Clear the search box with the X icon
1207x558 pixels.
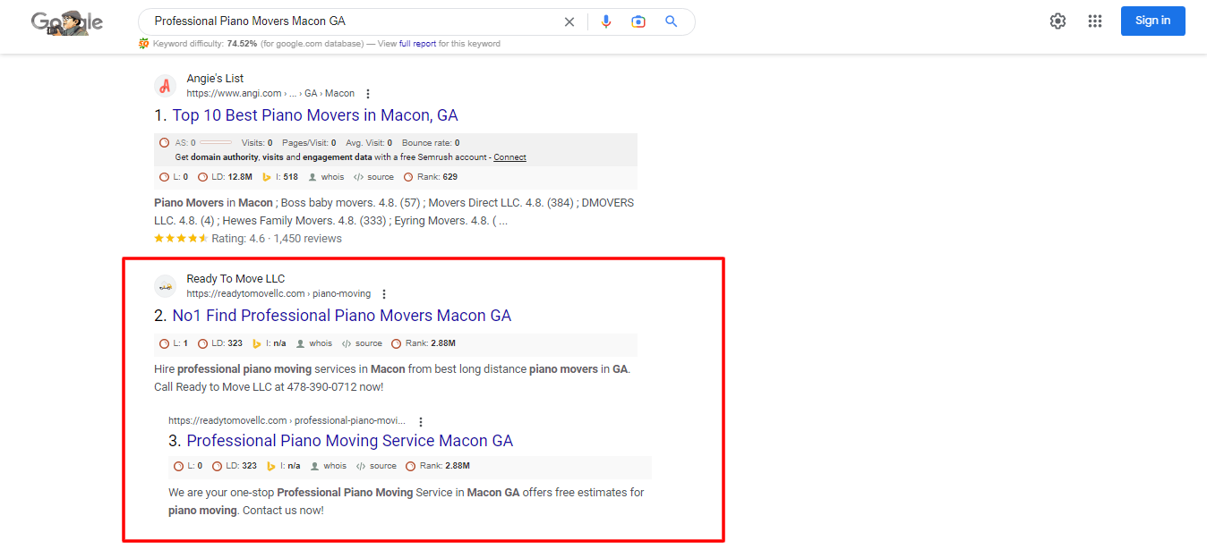569,21
